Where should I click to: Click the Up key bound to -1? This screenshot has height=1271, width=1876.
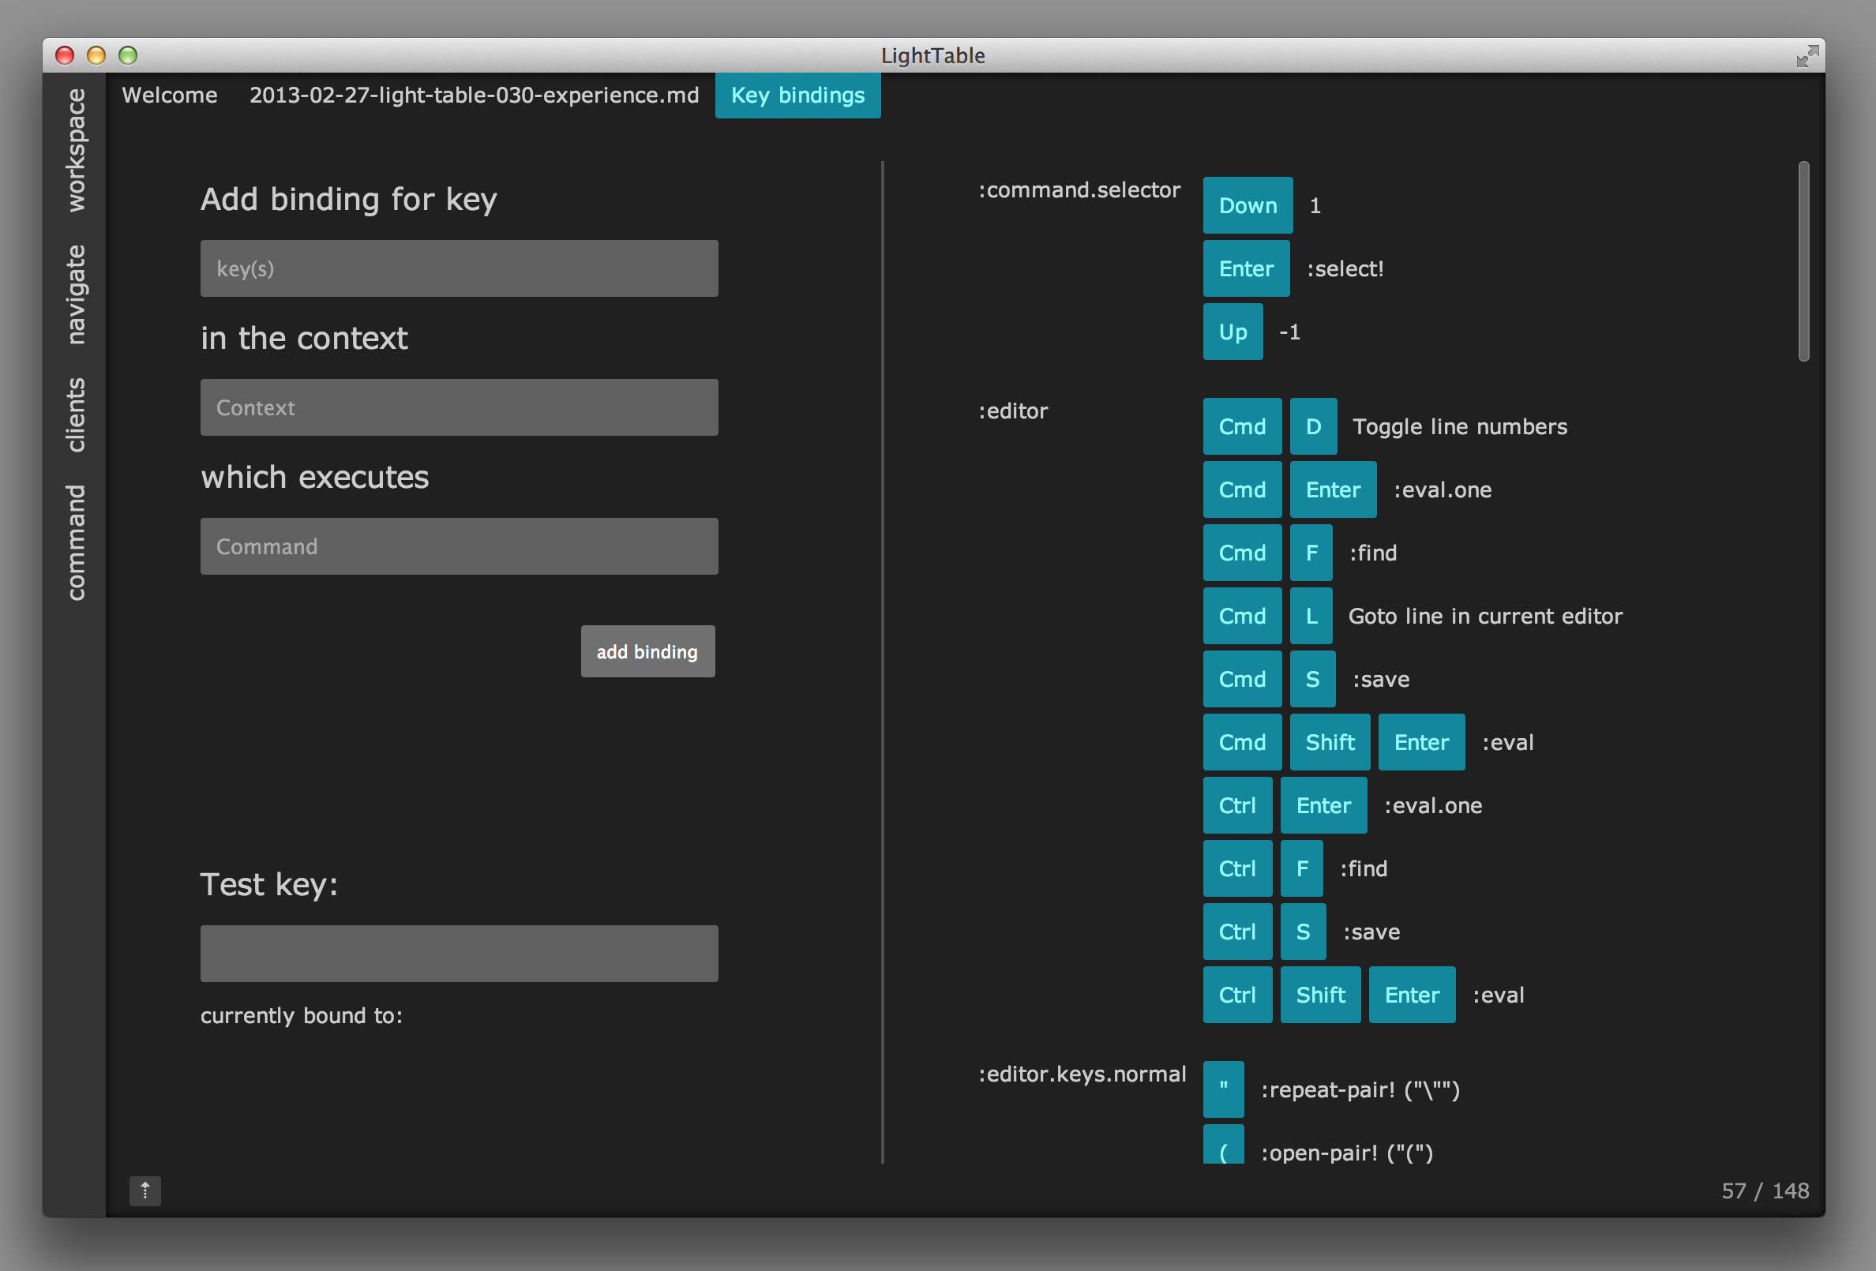click(x=1233, y=332)
